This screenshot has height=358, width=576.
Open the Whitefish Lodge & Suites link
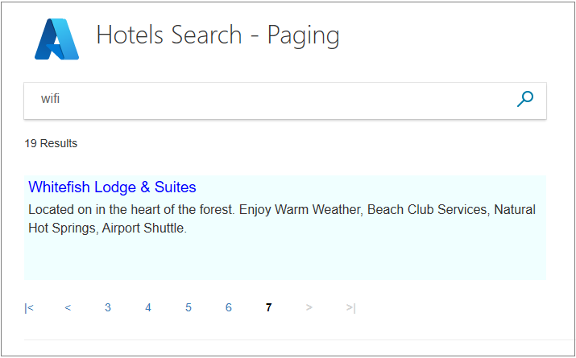112,187
